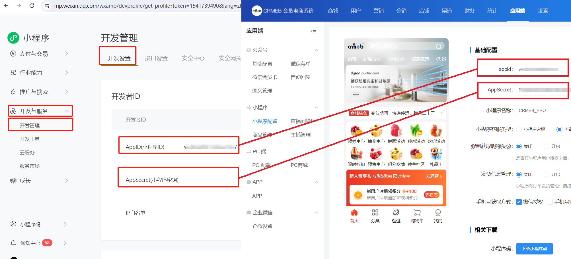Tap the 我的 profile icon in the bottom bar
Image resolution: width=571 pixels, height=259 pixels.
(438, 213)
